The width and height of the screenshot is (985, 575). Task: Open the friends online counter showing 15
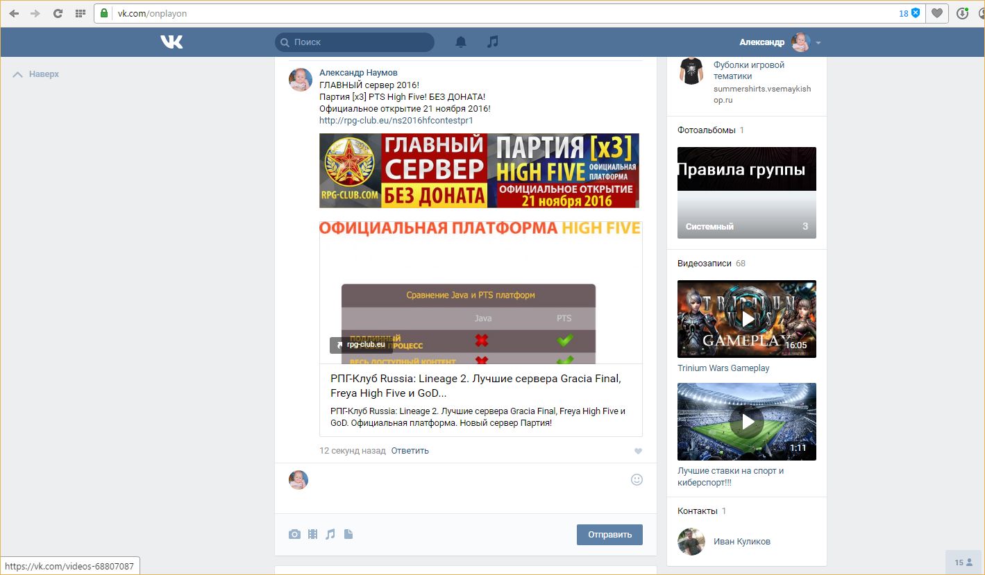pos(963,563)
